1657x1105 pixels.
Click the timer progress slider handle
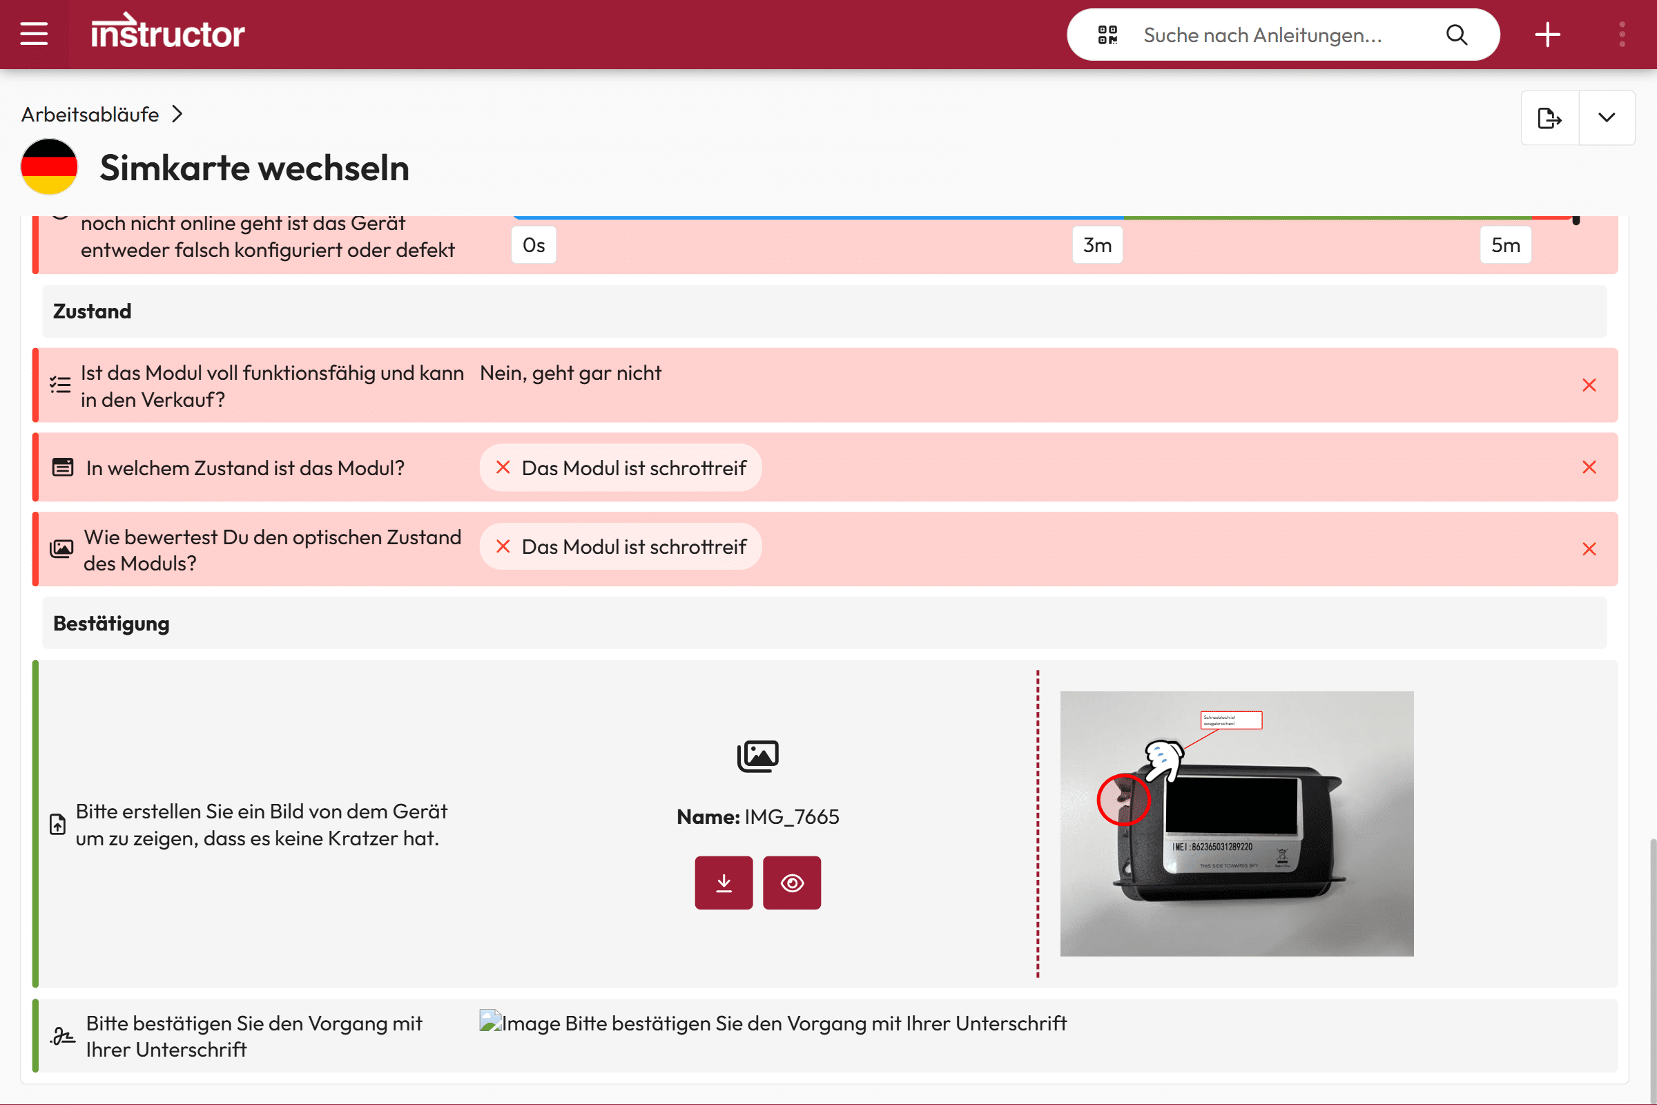point(1576,220)
